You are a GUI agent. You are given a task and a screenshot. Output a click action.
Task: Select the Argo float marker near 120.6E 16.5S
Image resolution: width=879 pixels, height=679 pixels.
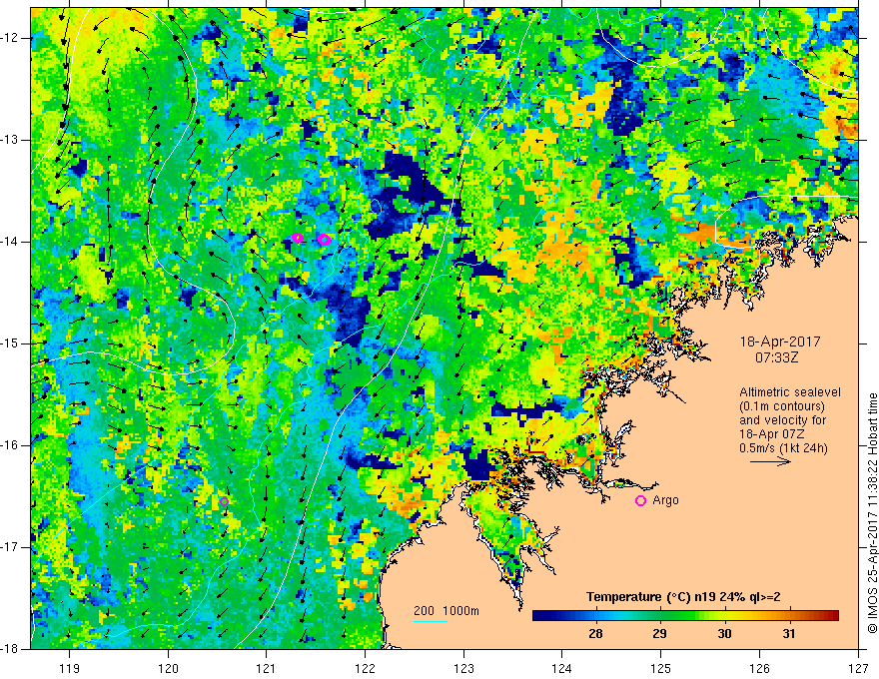click(x=224, y=501)
